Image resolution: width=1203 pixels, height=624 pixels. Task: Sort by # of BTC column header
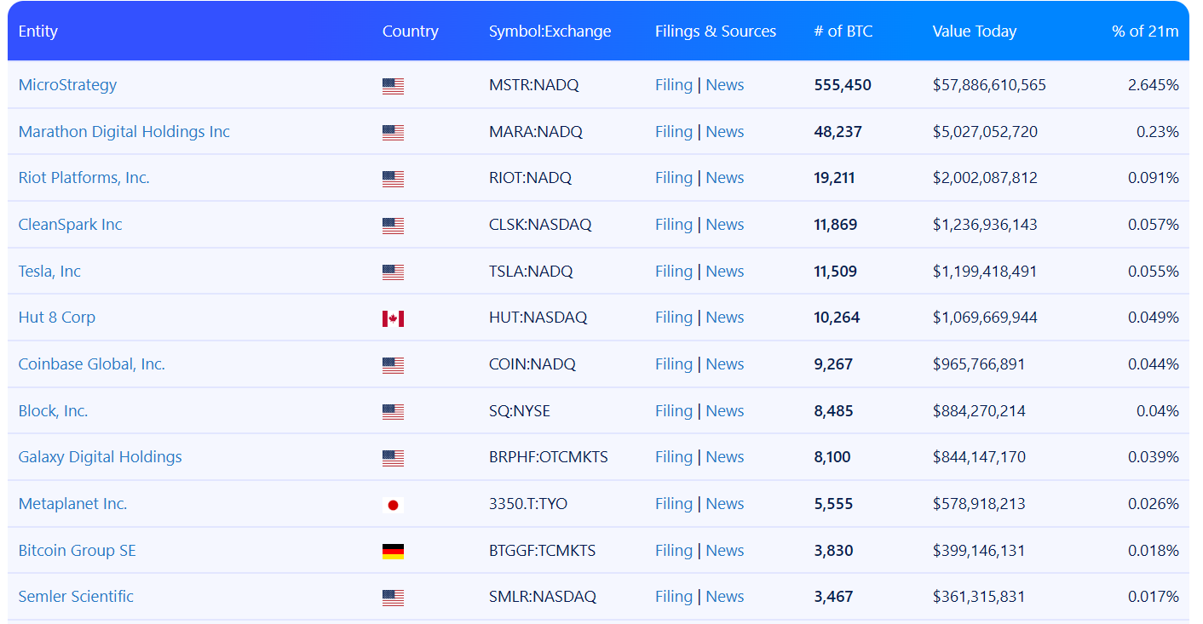click(x=843, y=31)
